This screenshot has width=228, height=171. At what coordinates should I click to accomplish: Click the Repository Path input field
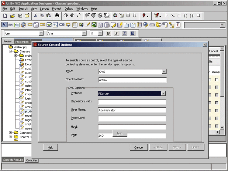tap(132, 102)
